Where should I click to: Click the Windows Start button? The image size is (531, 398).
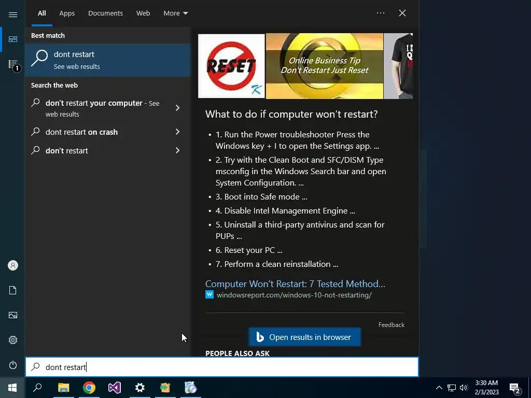pyautogui.click(x=12, y=388)
